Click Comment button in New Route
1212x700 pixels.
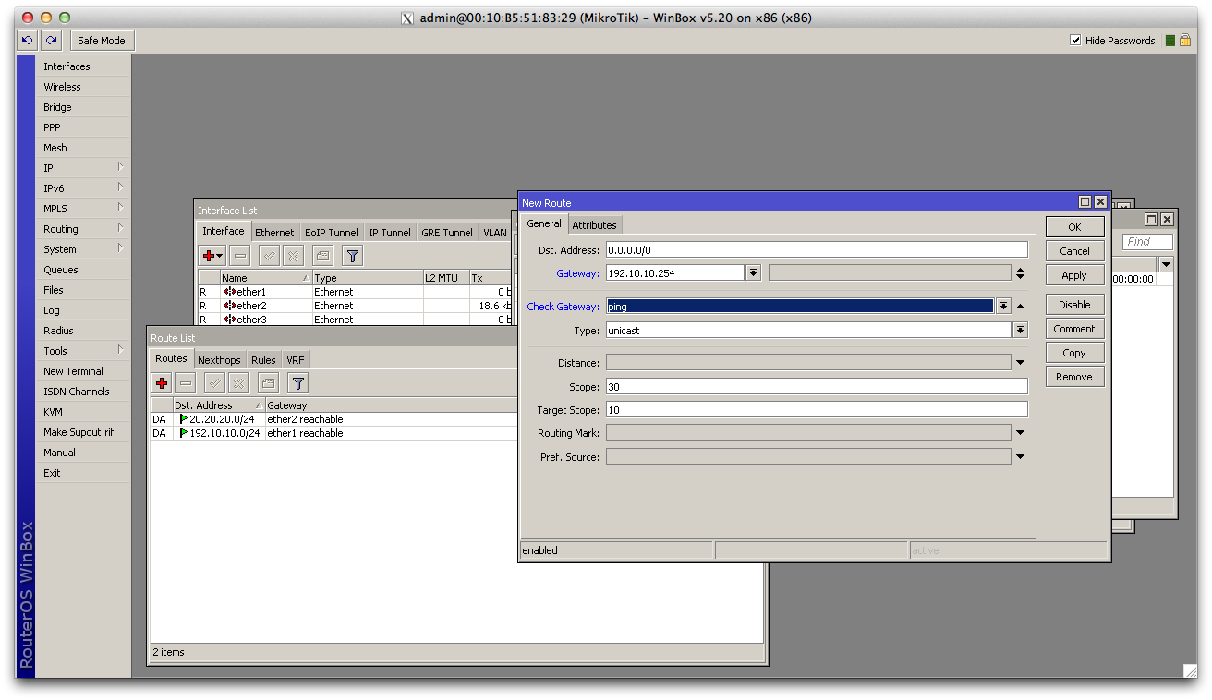click(1074, 329)
